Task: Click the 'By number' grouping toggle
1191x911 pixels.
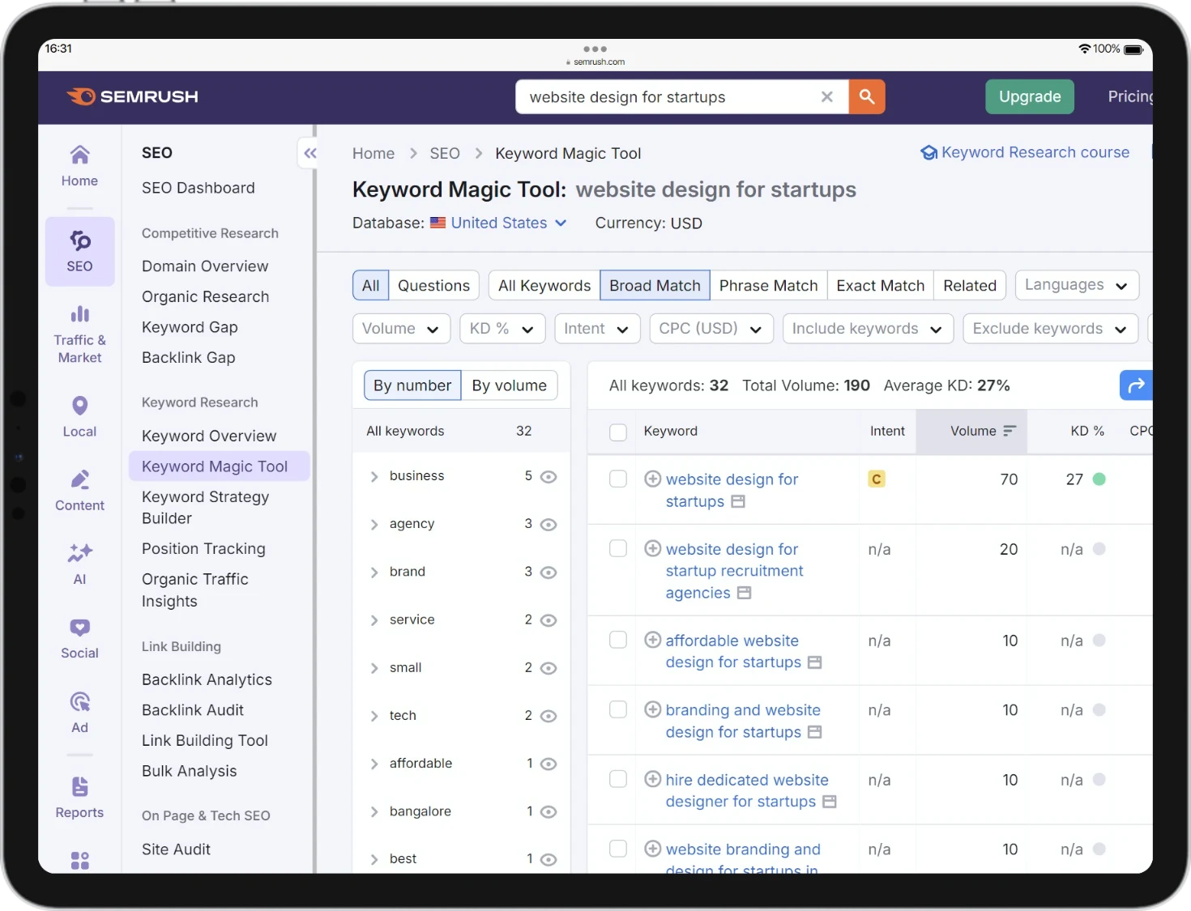Action: 412,385
